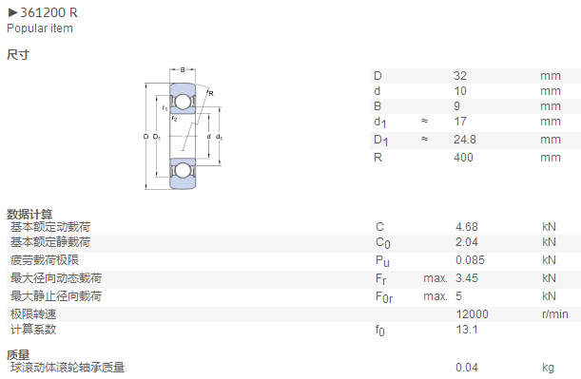Select the Popular item label
The width and height of the screenshot is (581, 379).
(40, 28)
